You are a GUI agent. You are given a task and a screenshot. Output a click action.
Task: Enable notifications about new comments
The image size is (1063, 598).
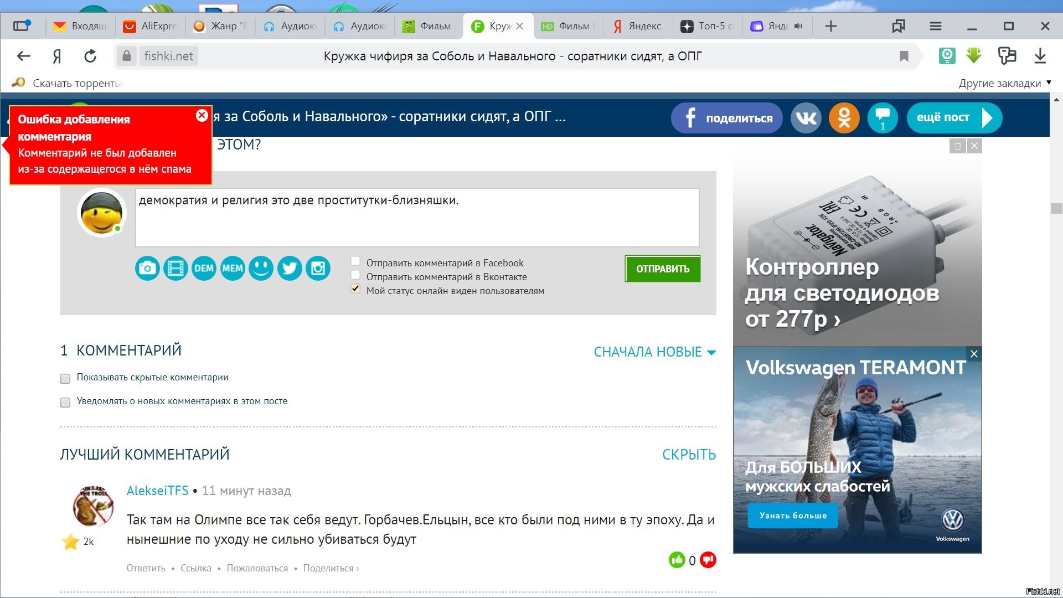(x=65, y=403)
